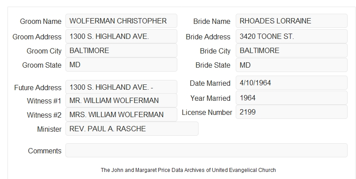Click the Bride Name label

[212, 21]
